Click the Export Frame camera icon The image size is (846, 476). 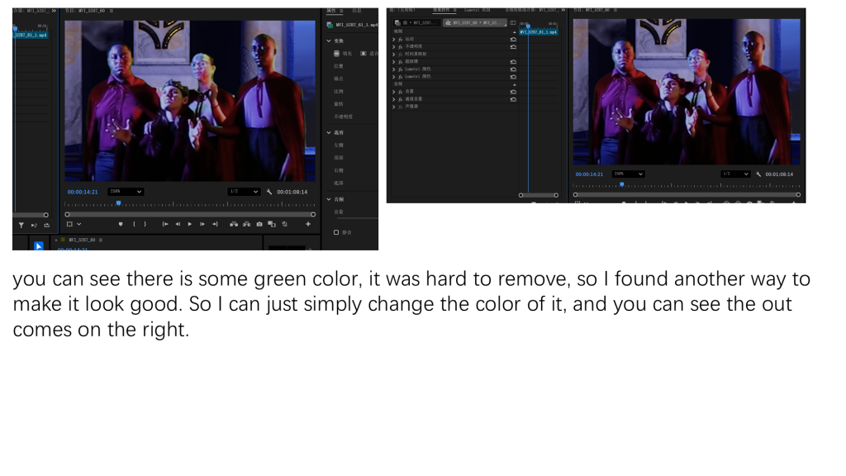pyautogui.click(x=259, y=224)
